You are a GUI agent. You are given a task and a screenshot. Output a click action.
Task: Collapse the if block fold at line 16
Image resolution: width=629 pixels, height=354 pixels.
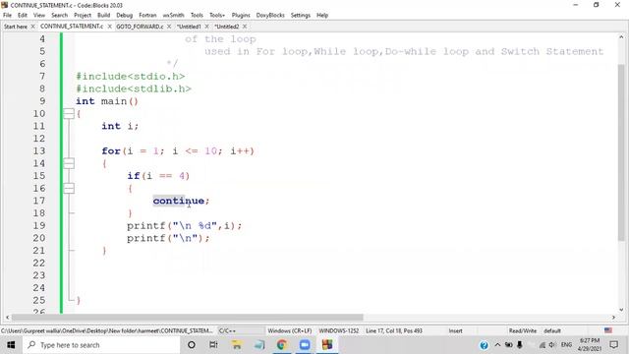pyautogui.click(x=69, y=188)
